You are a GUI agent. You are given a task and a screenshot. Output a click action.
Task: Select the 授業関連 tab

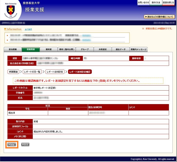[31, 49]
